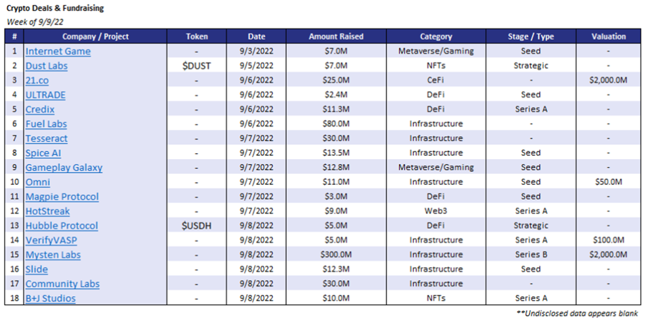Open the Hubble Protocol link

pos(62,226)
